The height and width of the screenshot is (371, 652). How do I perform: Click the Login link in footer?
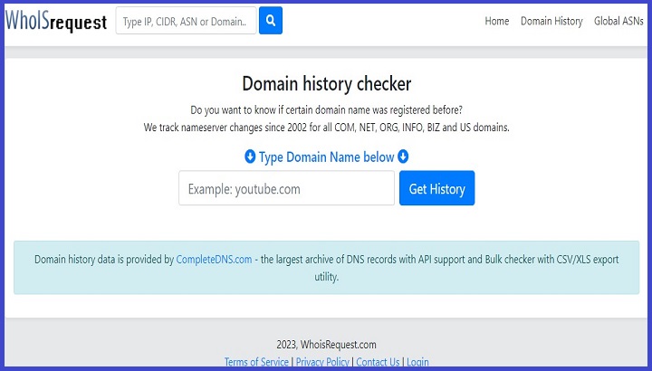coord(417,362)
